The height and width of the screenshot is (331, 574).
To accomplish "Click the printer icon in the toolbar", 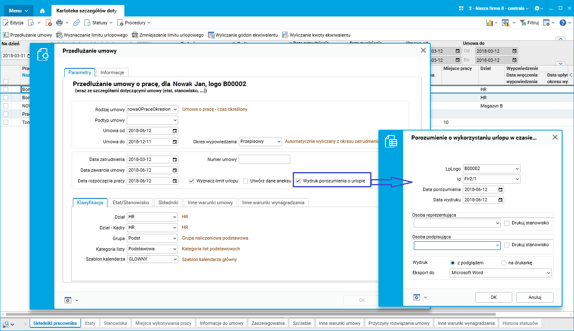I will coord(59,23).
